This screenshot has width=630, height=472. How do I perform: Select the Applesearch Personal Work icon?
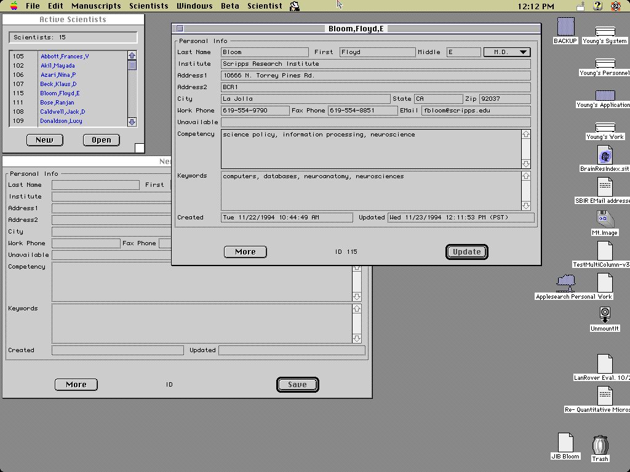(x=566, y=283)
